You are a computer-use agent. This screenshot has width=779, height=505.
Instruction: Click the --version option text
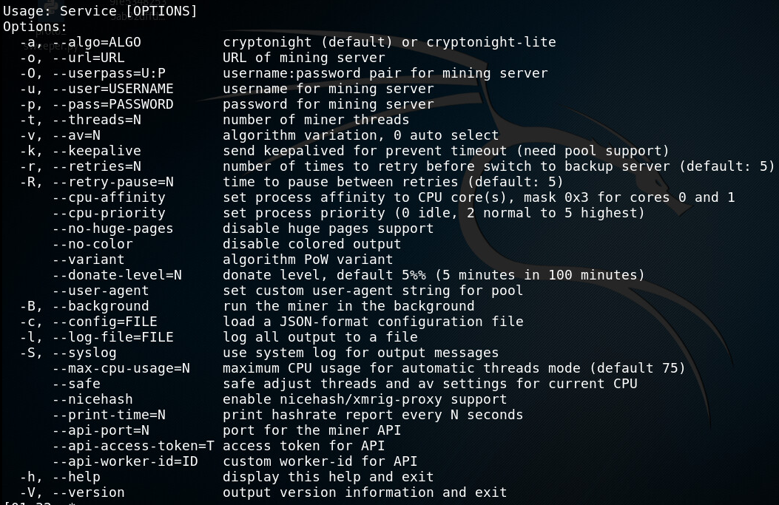click(89, 492)
